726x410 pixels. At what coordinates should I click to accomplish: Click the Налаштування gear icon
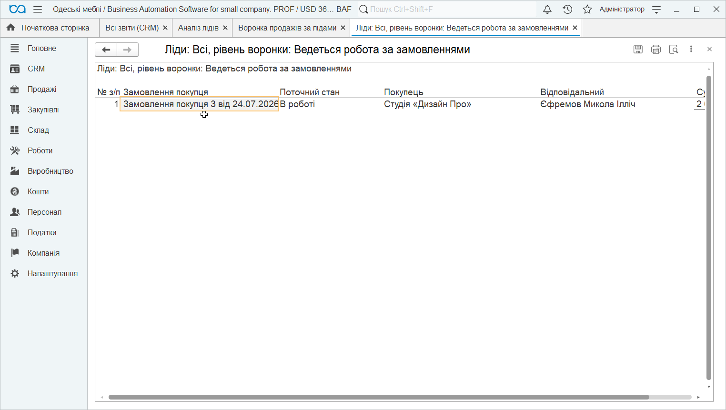point(15,273)
